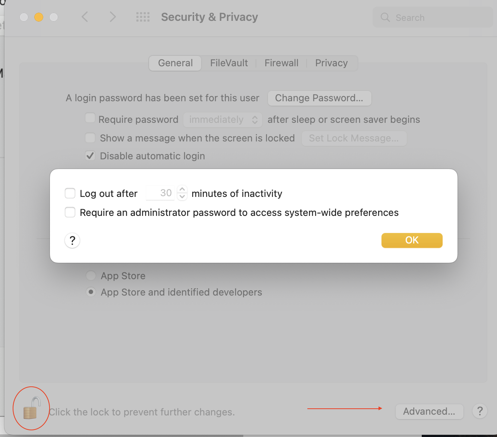497x437 pixels.
Task: Click the search magnifying glass icon
Action: [x=385, y=17]
